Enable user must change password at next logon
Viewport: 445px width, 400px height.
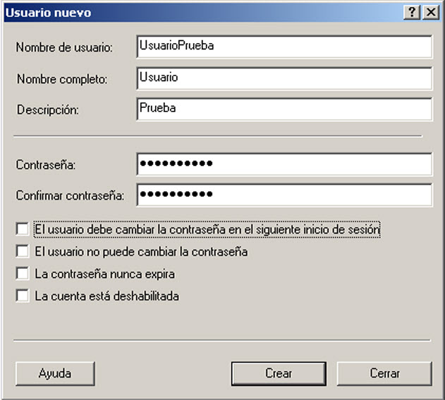23,229
